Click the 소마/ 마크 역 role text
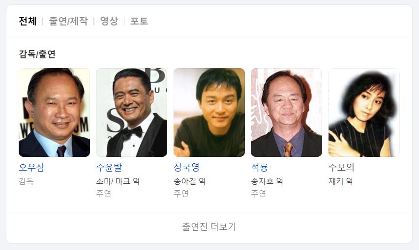This screenshot has height=250, width=419. pos(118,181)
